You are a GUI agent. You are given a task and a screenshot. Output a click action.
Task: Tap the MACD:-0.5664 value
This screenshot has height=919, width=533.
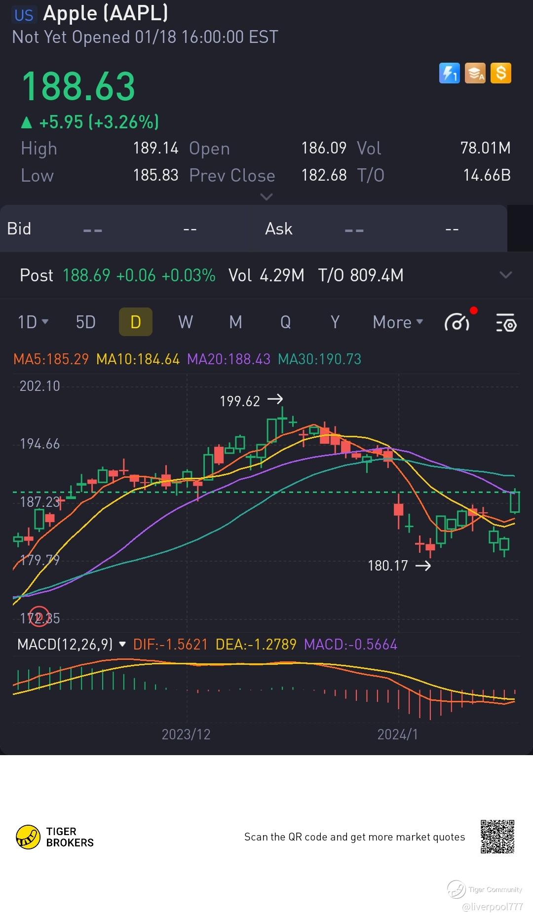pyautogui.click(x=350, y=644)
